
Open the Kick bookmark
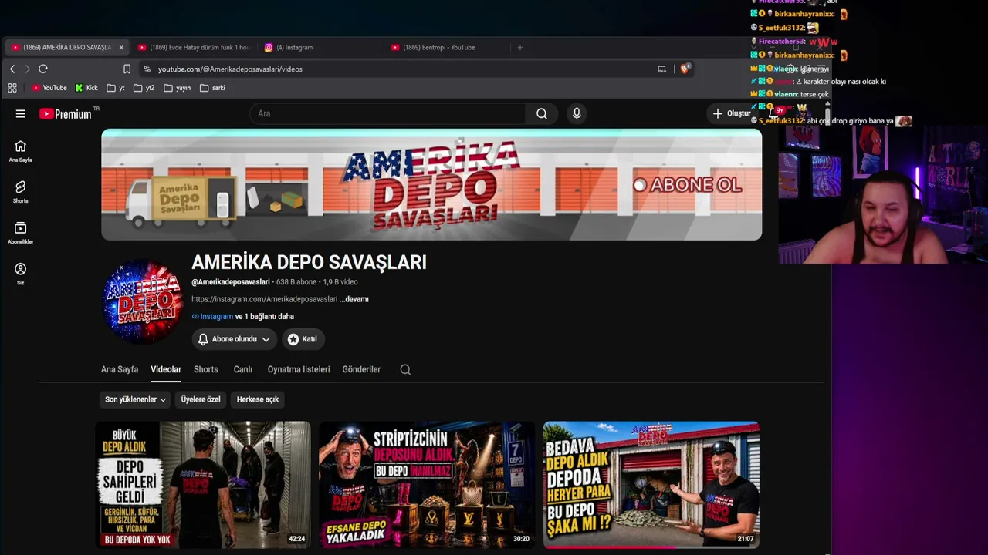86,88
